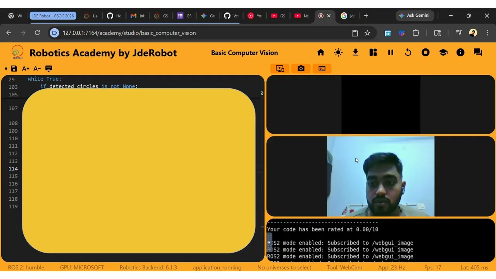Click 'Your code has been rated' console text
This screenshot has width=496, height=279.
click(322, 229)
